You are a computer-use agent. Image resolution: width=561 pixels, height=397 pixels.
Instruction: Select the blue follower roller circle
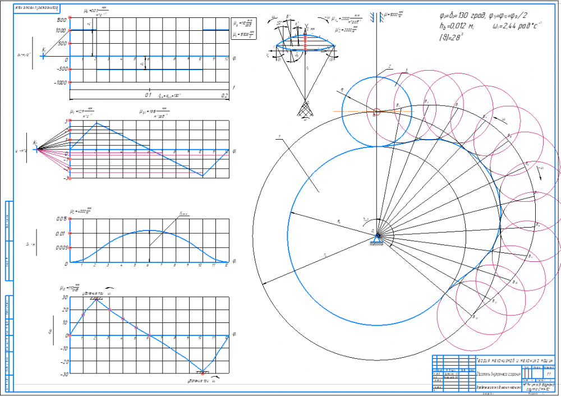(377, 112)
